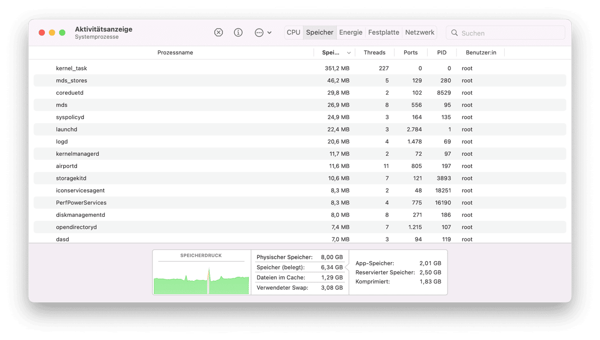Select the airportd process

pos(300,166)
